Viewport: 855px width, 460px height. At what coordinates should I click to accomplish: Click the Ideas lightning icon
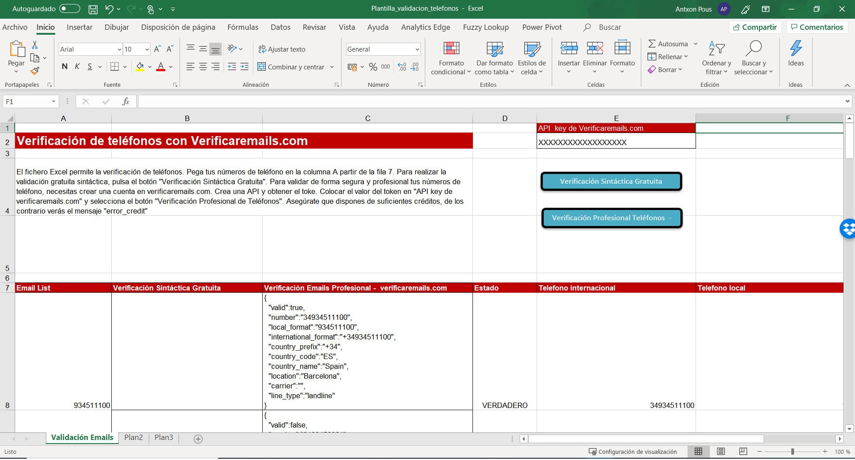click(796, 48)
